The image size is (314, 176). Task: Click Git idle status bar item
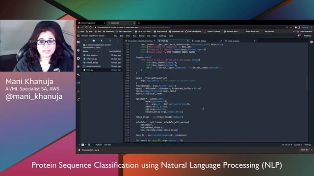(x=107, y=145)
